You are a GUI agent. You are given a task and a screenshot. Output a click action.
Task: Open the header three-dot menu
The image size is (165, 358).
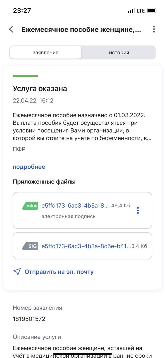click(154, 29)
